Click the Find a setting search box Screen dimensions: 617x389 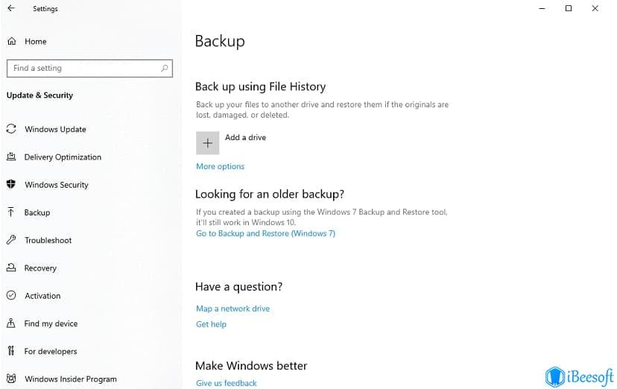tap(89, 68)
